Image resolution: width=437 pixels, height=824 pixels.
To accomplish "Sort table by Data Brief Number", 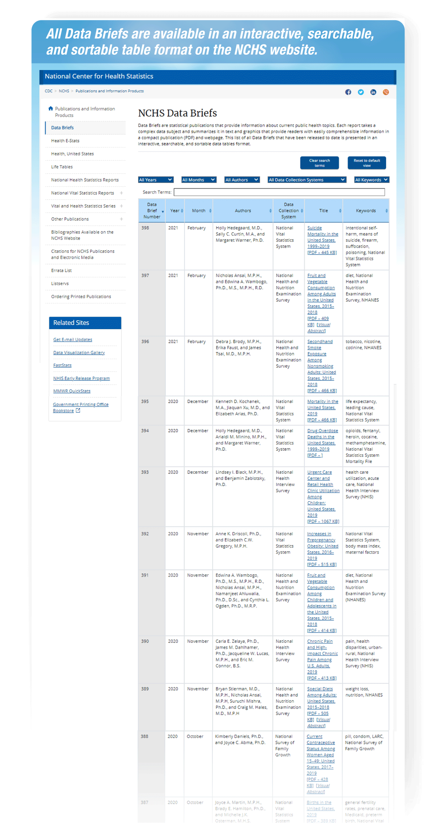I will (163, 212).
